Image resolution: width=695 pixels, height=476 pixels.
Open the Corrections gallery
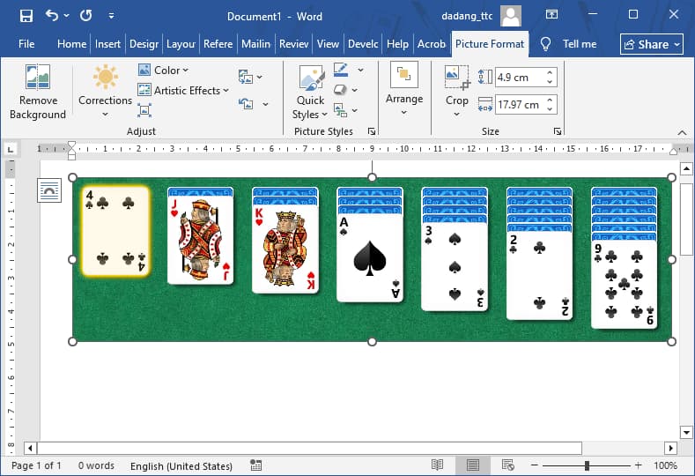tap(105, 93)
